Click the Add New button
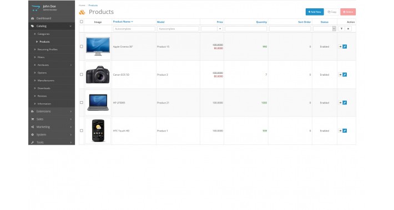394x210 pixels. (315, 12)
